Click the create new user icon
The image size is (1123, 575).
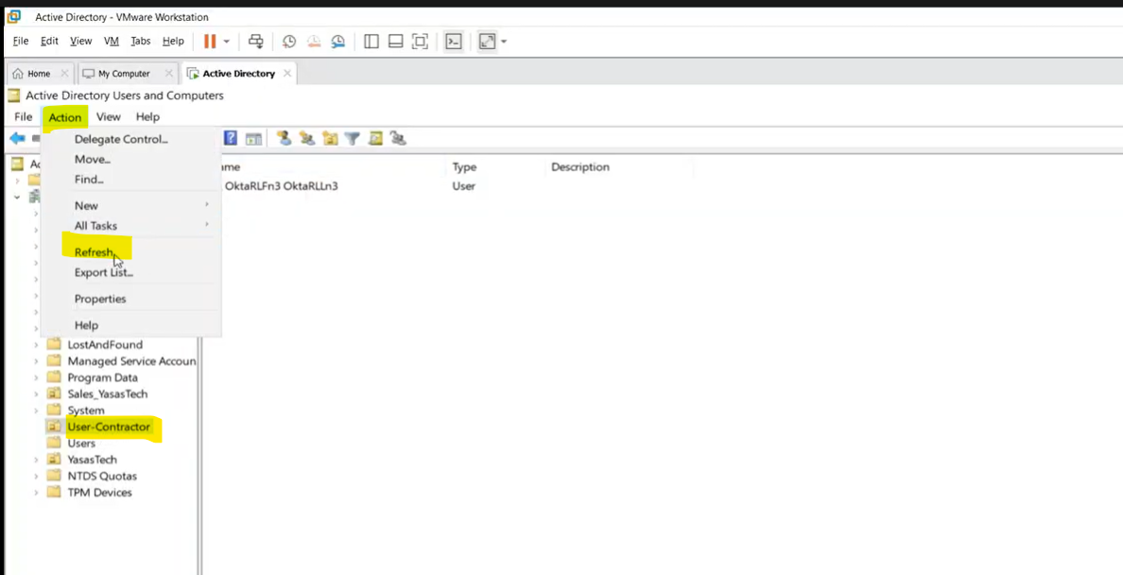[x=284, y=138]
